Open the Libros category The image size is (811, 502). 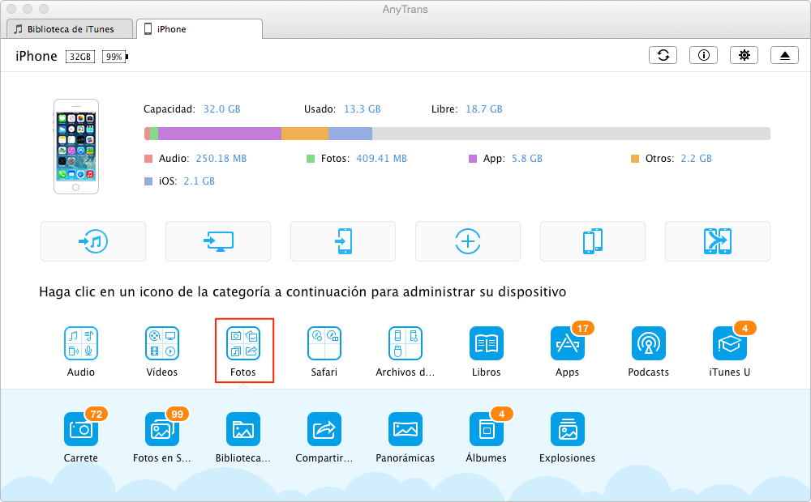(486, 343)
